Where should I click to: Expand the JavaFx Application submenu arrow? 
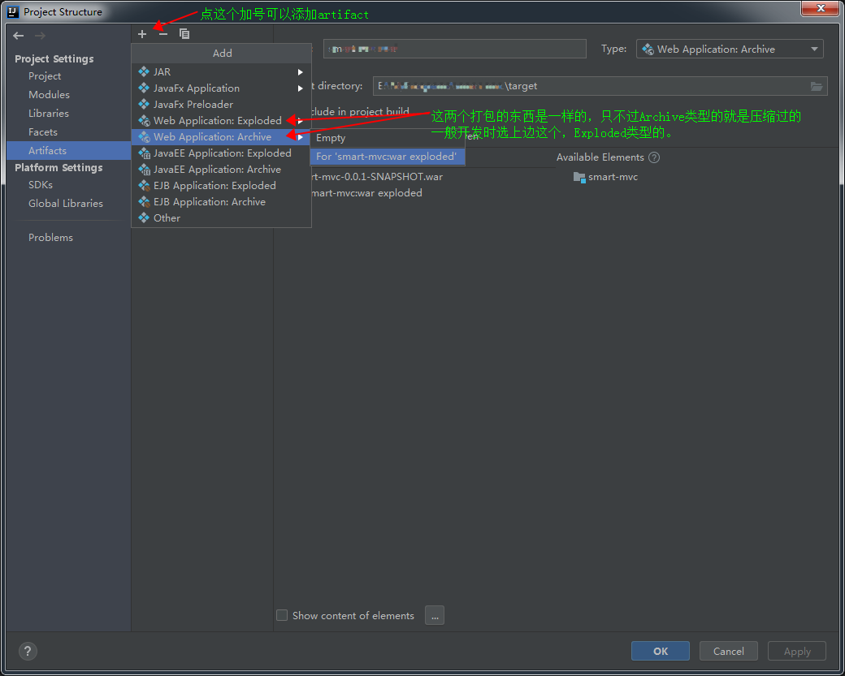coord(301,88)
